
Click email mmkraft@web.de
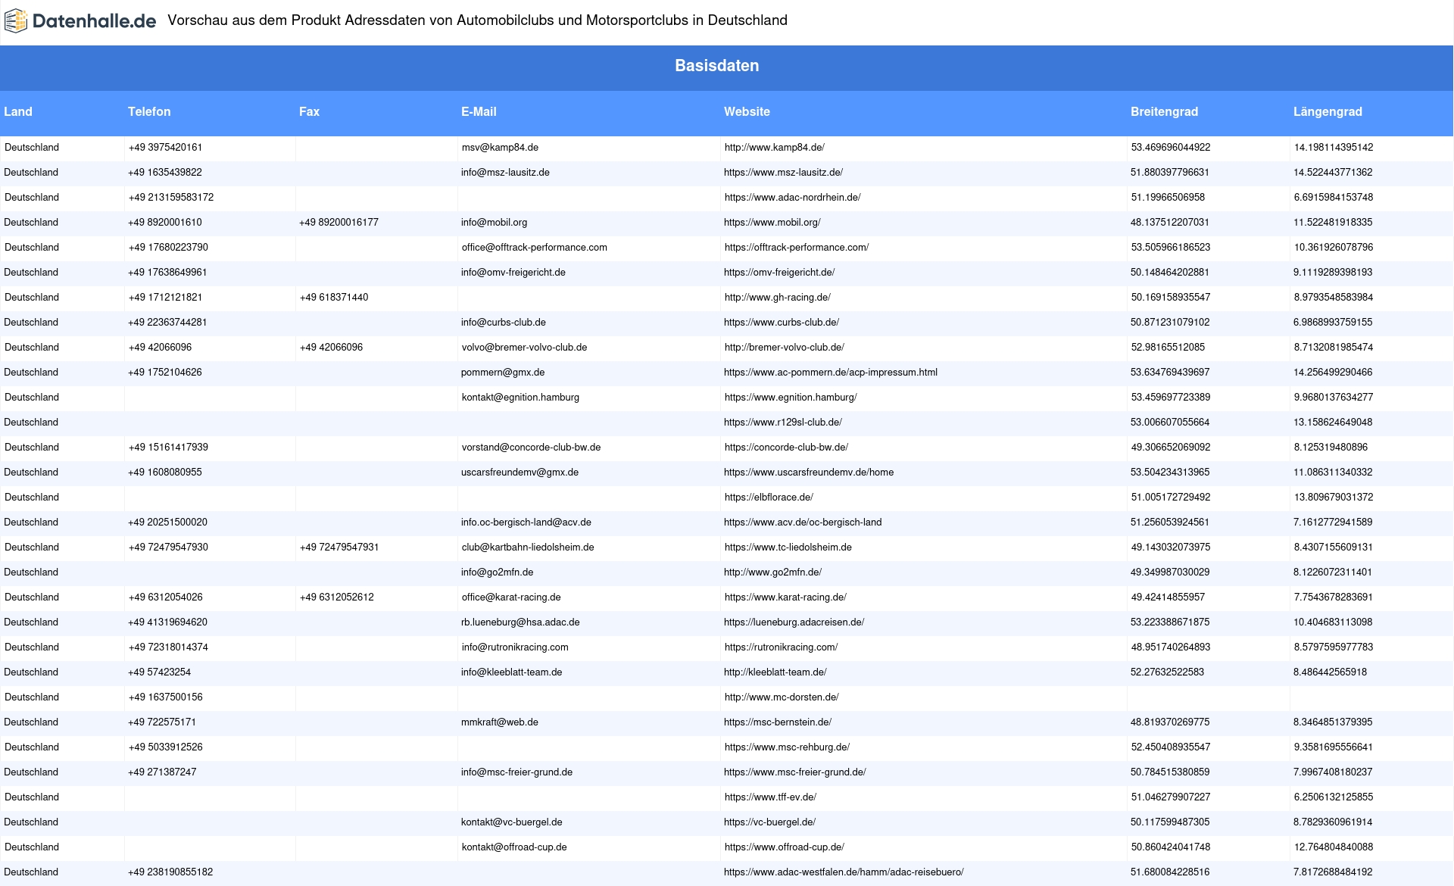click(500, 722)
